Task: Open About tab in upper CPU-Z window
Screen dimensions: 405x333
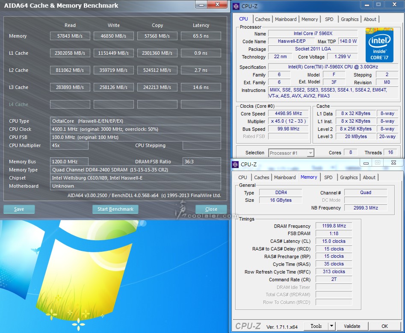Action: point(370,19)
